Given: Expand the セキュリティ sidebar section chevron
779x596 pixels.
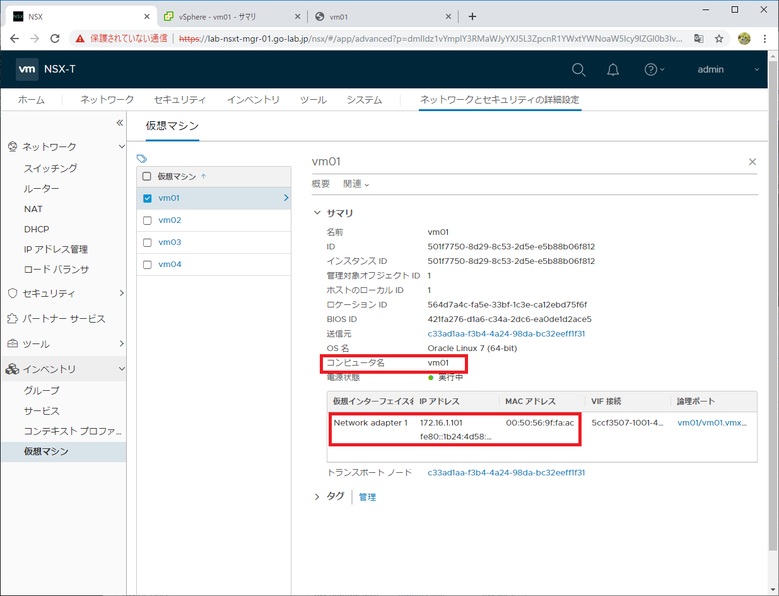Looking at the screenshot, I should pyautogui.click(x=122, y=293).
